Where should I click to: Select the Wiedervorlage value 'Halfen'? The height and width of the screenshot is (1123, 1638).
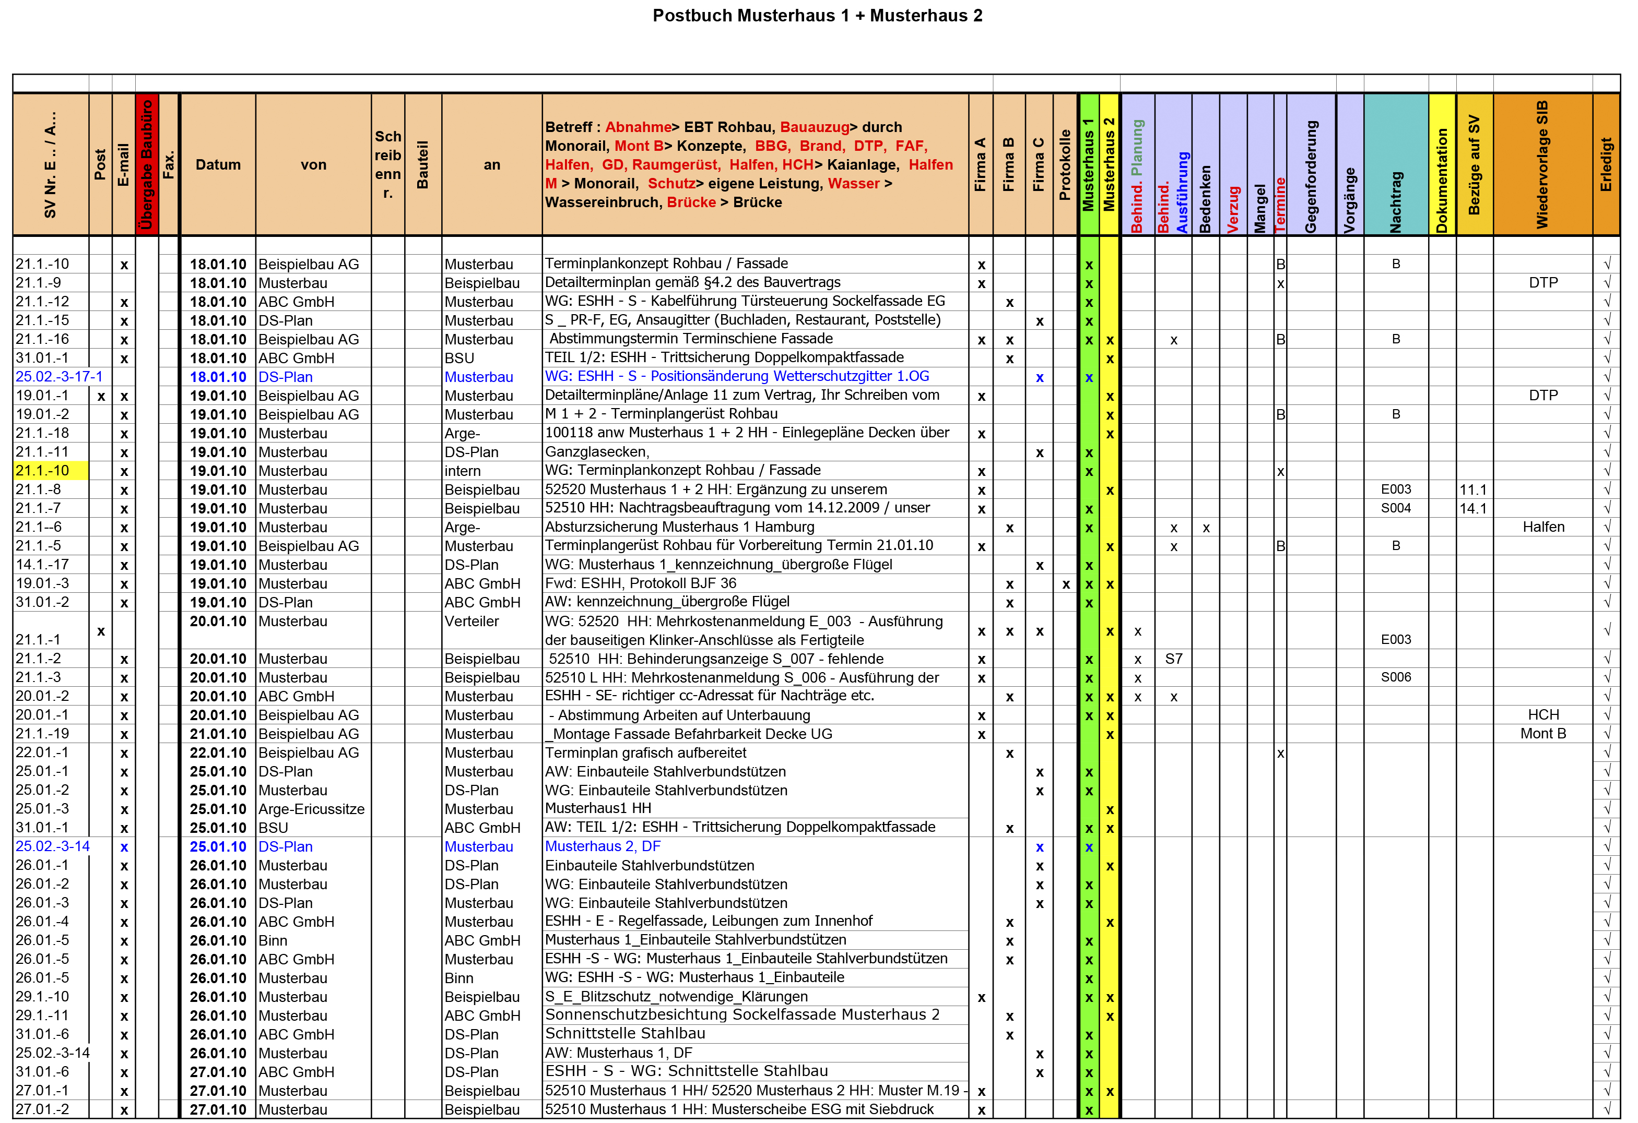click(1543, 527)
